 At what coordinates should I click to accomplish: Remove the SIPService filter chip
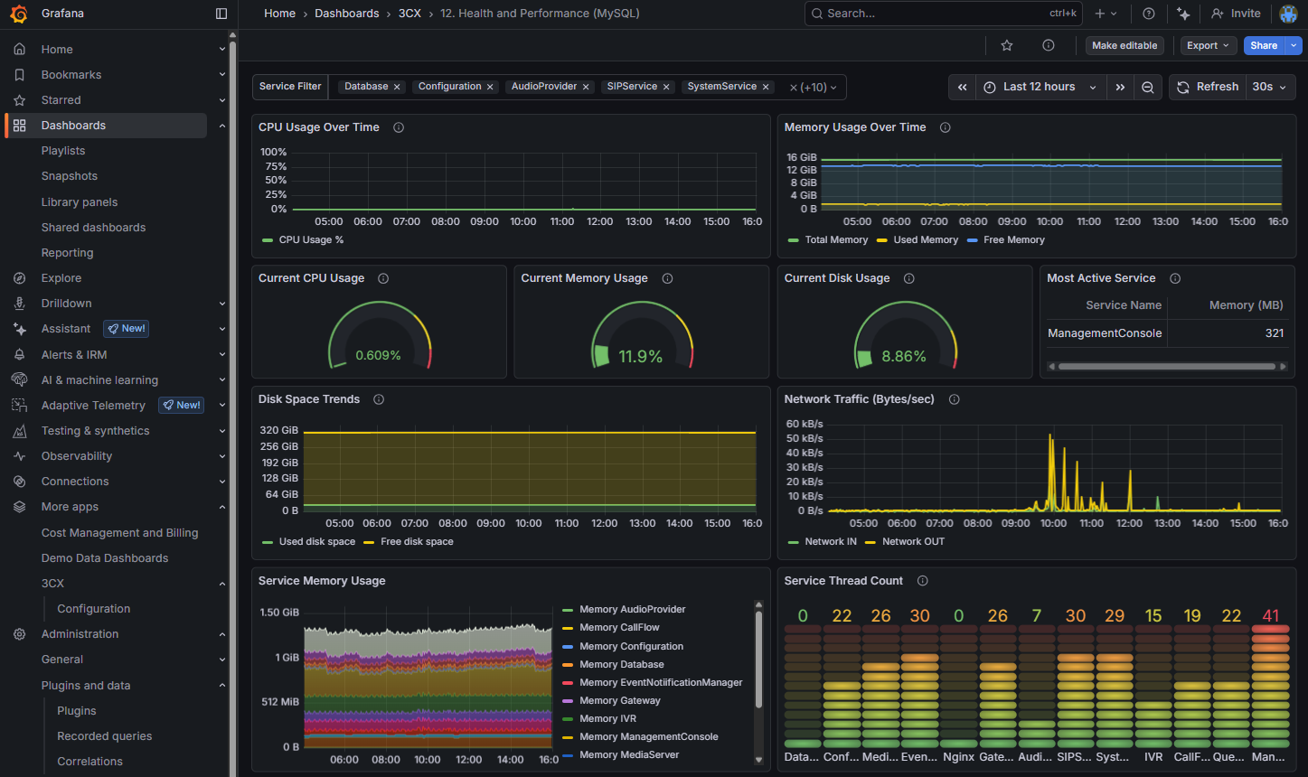(x=666, y=87)
